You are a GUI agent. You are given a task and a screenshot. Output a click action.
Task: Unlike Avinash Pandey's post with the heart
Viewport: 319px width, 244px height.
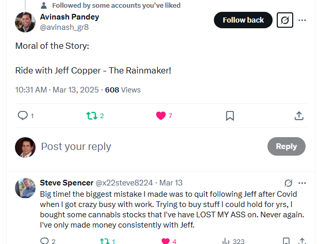pos(161,116)
